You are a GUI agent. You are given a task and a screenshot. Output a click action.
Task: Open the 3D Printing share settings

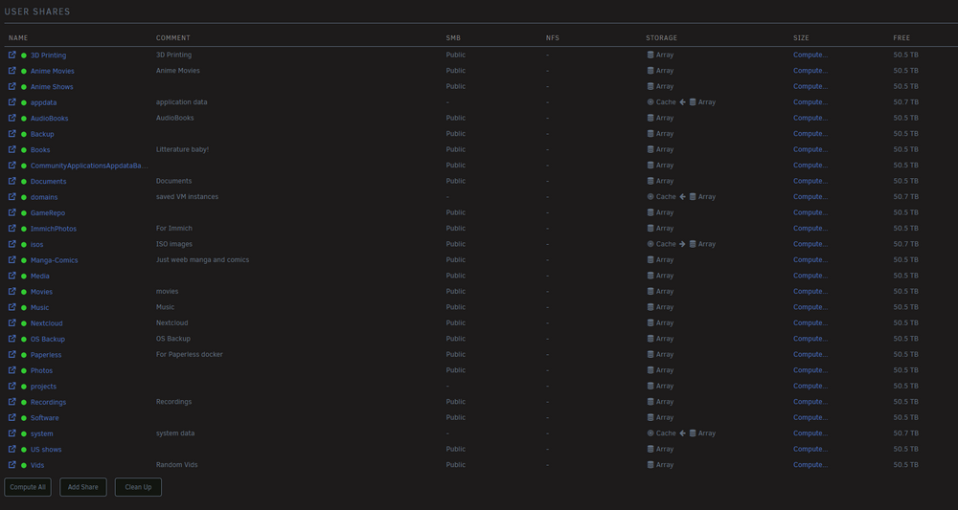(x=48, y=55)
